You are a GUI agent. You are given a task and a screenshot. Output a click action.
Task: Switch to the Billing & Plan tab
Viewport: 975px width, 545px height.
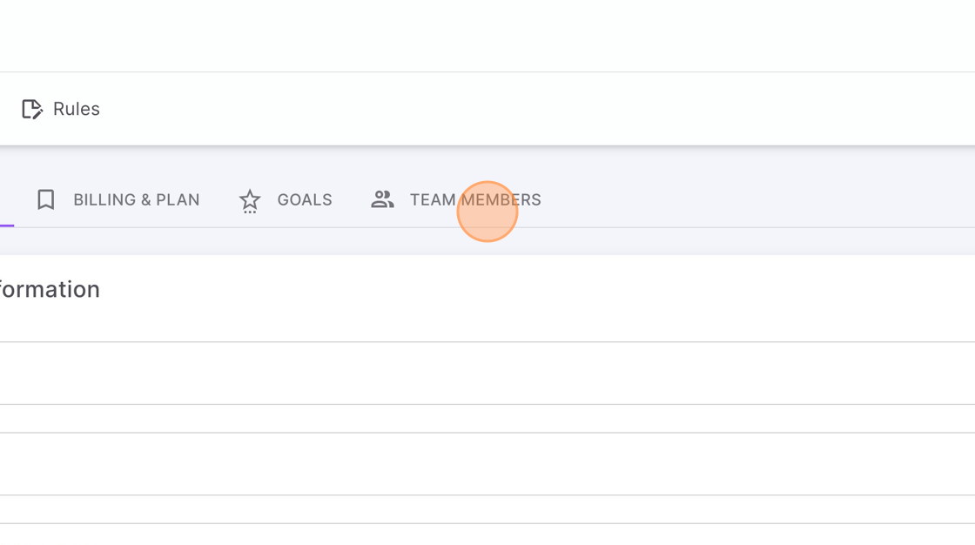[118, 199]
